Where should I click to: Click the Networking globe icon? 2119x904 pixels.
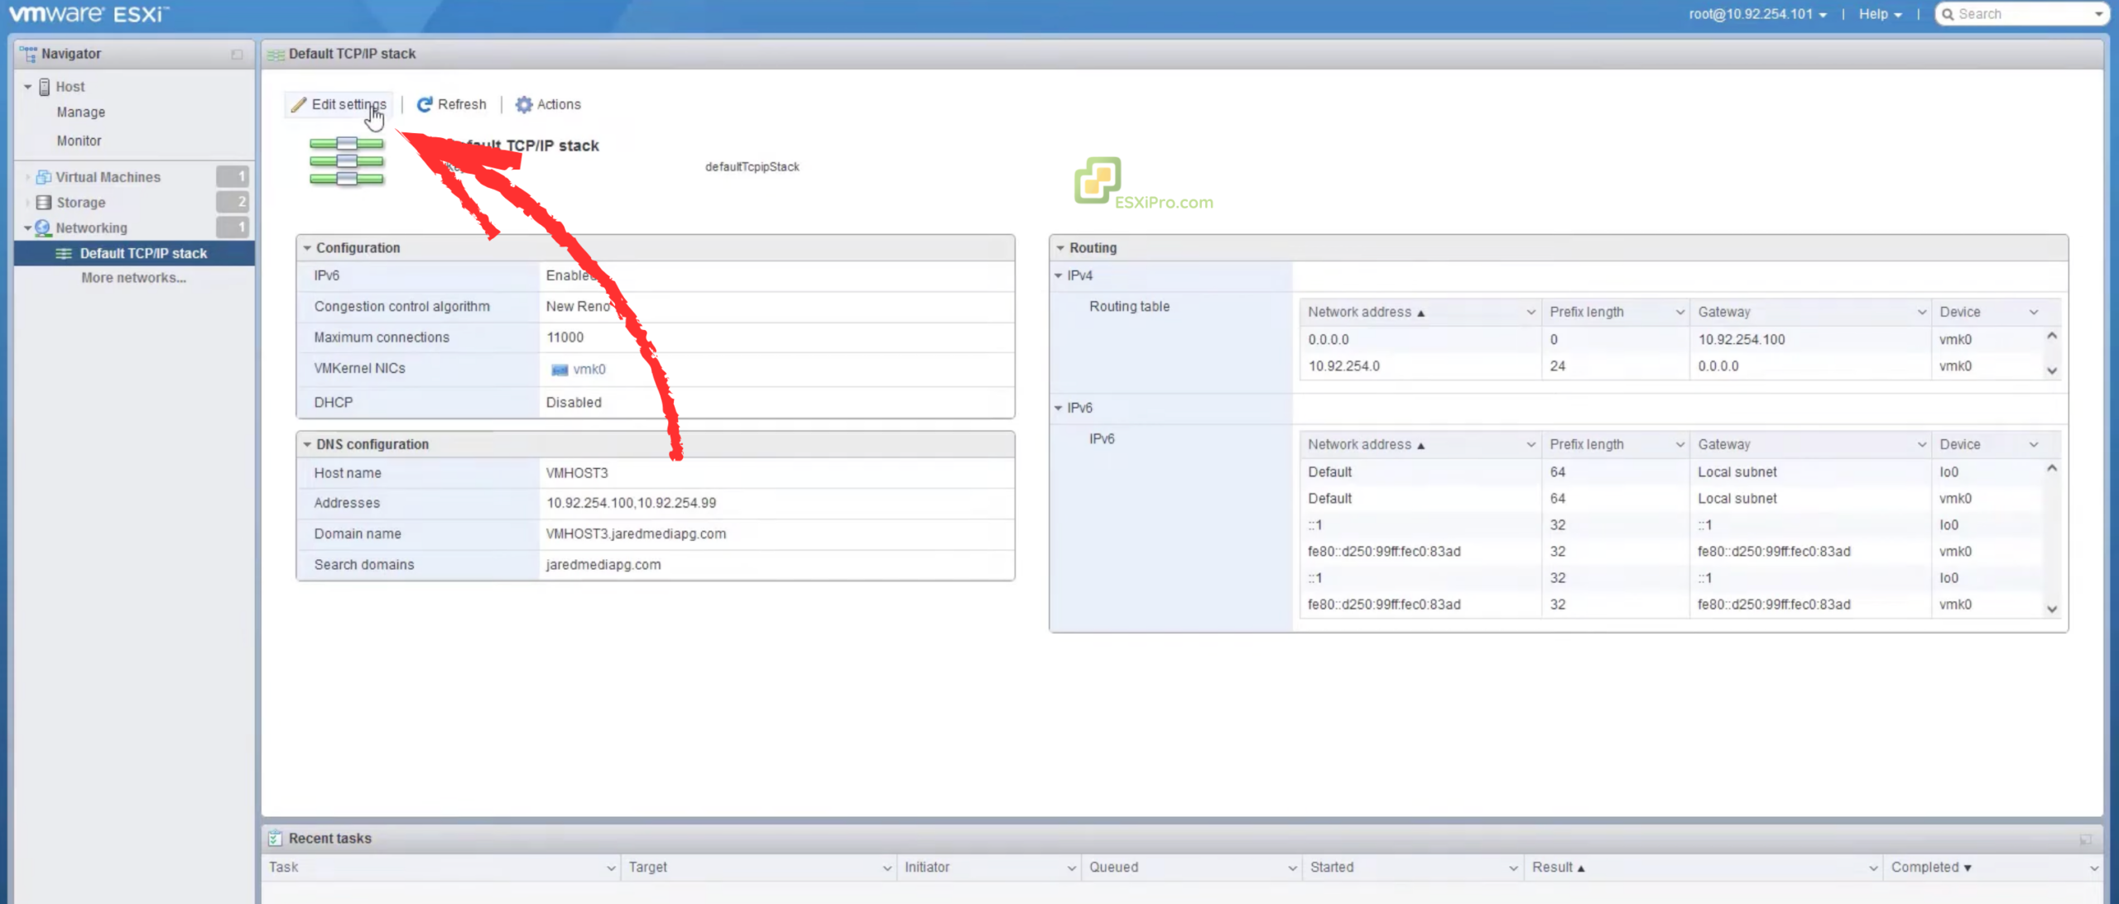click(43, 227)
